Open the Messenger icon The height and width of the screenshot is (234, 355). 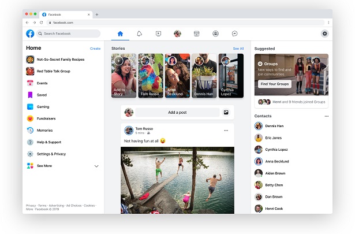pos(234,34)
